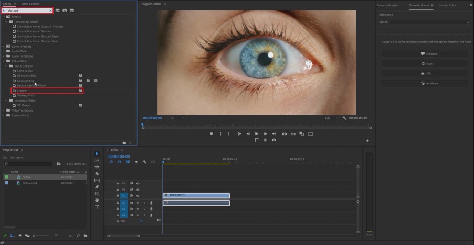Expand the Video Transitions folder
This screenshot has width=474, height=245.
click(x=3, y=110)
